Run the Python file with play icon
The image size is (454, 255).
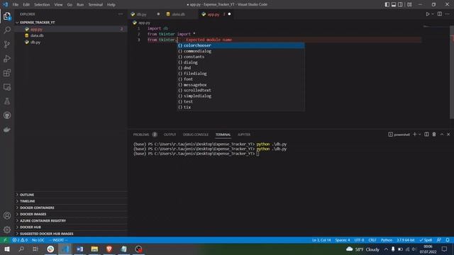427,14
